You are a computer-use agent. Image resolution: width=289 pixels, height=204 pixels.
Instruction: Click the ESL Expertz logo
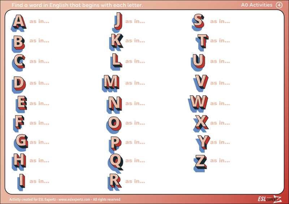click(269, 199)
